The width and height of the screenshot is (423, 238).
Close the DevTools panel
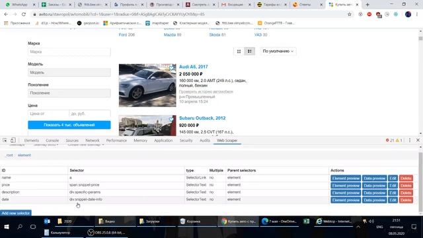pyautogui.click(x=418, y=140)
